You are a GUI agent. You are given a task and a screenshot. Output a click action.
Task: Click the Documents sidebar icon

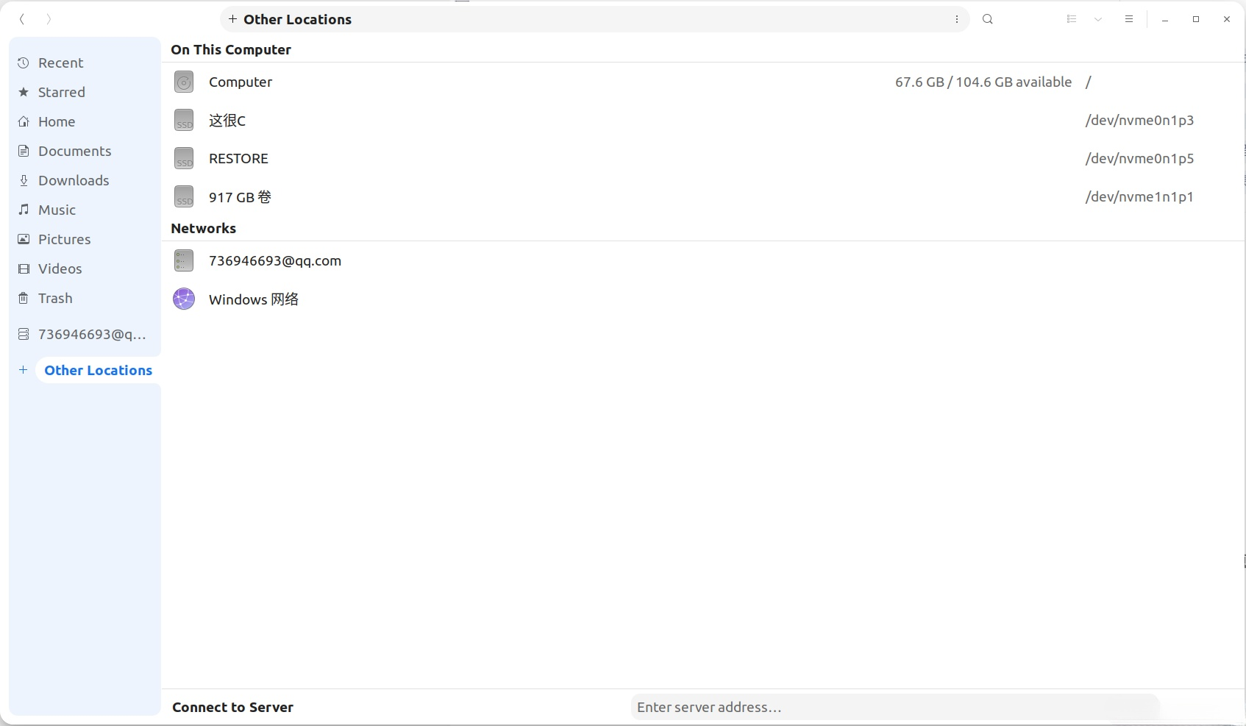pos(24,152)
